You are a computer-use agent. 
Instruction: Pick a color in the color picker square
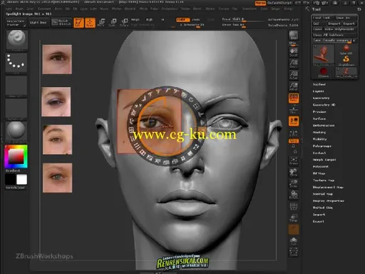coord(16,157)
